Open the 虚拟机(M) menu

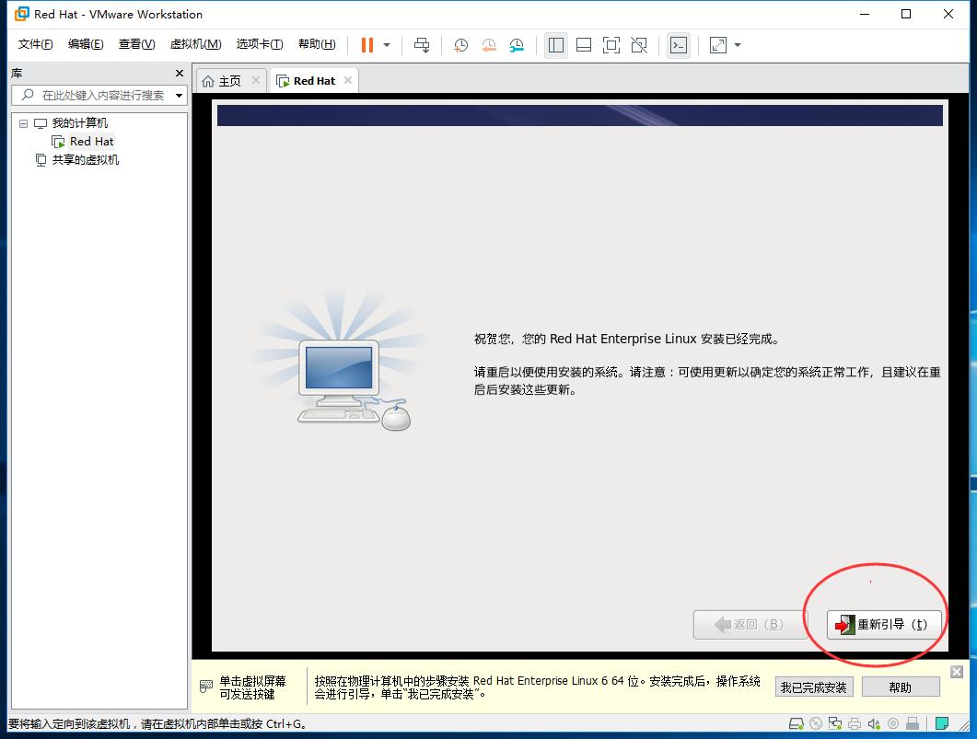(x=195, y=44)
